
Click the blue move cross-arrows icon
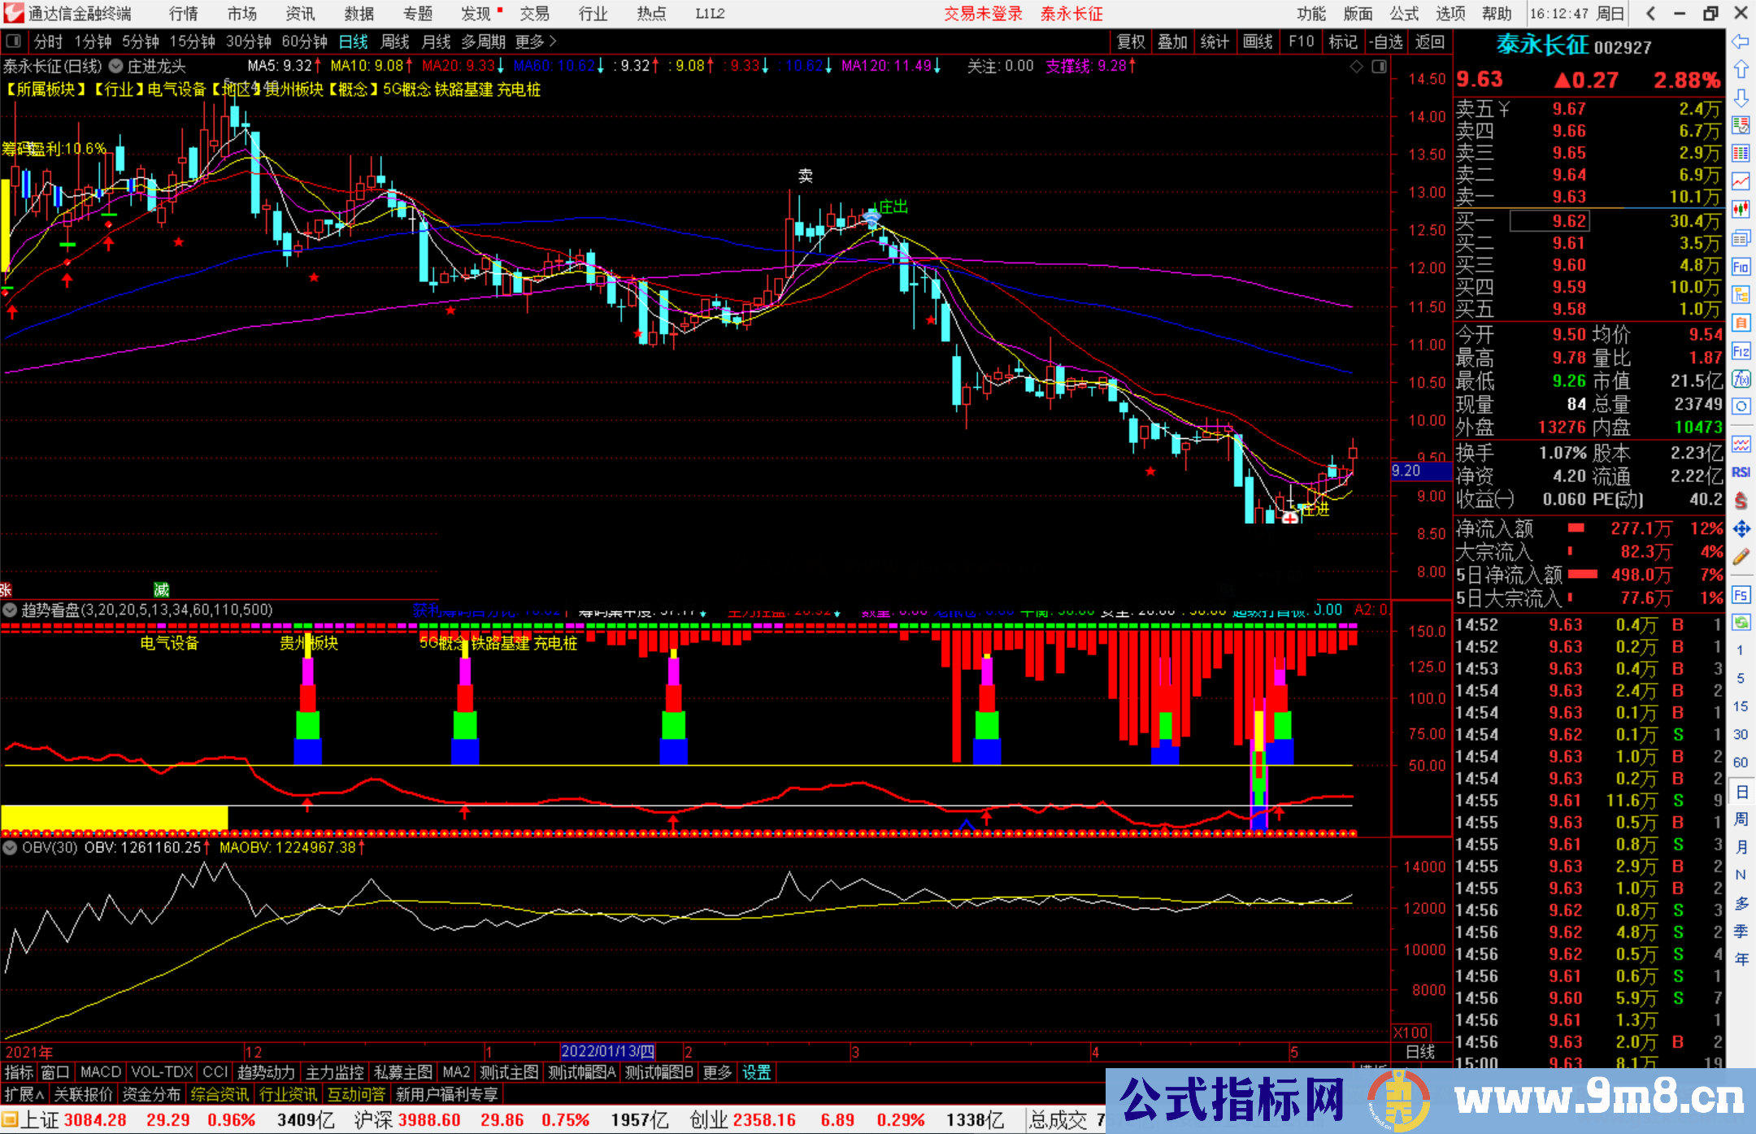pyautogui.click(x=1741, y=529)
